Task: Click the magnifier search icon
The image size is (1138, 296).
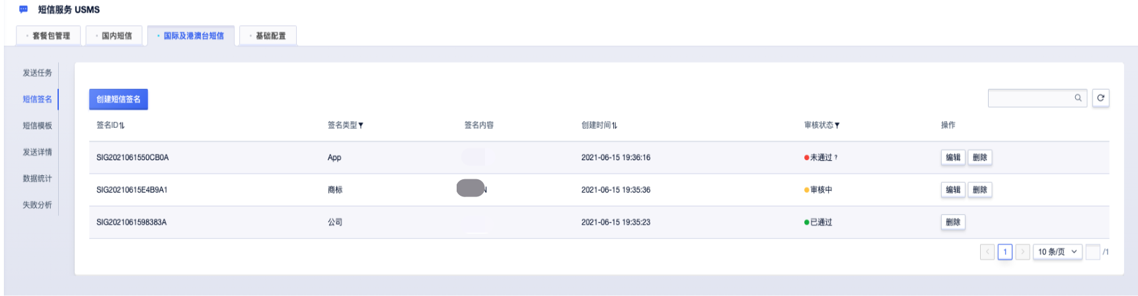Action: [x=1078, y=98]
